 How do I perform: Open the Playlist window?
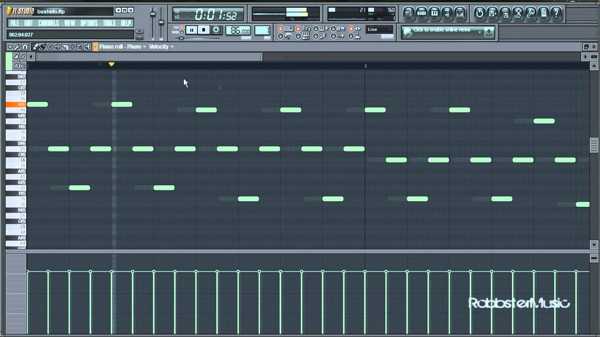pos(408,13)
